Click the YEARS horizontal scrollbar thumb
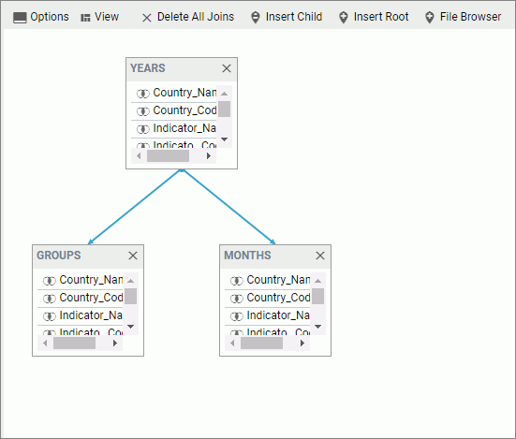The height and width of the screenshot is (439, 516). coord(168,156)
